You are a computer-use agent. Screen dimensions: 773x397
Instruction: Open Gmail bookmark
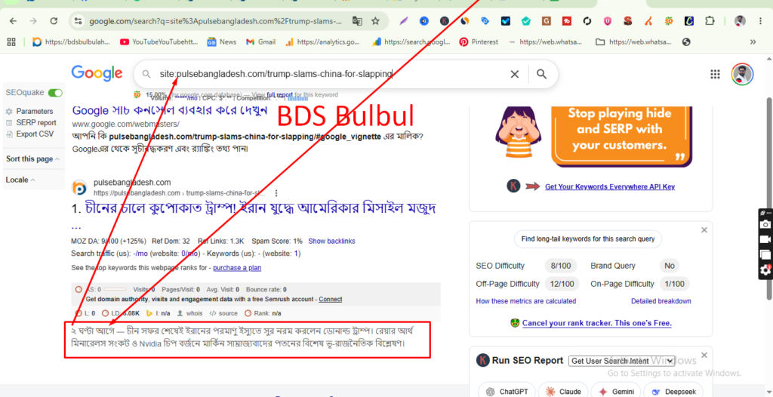[x=260, y=42]
